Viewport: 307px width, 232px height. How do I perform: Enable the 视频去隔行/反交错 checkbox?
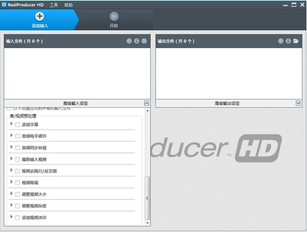(17, 171)
